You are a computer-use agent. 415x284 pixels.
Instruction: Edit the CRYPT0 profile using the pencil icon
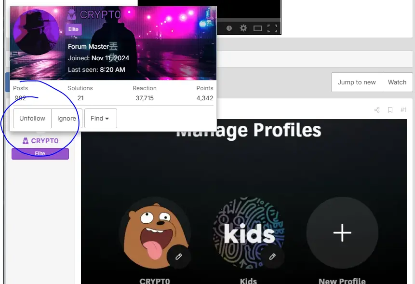coord(179,257)
